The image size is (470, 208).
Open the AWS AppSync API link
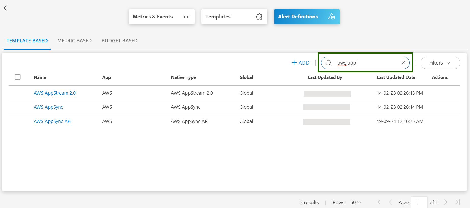52,121
